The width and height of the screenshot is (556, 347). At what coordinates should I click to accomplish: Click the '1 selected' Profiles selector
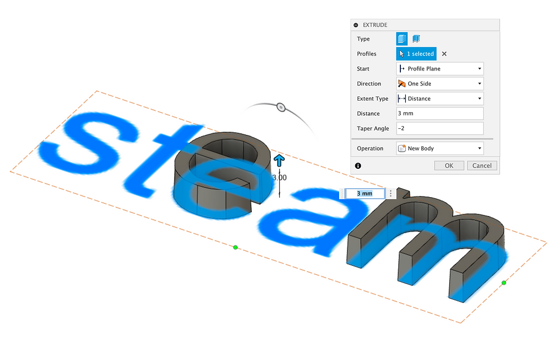pos(416,54)
